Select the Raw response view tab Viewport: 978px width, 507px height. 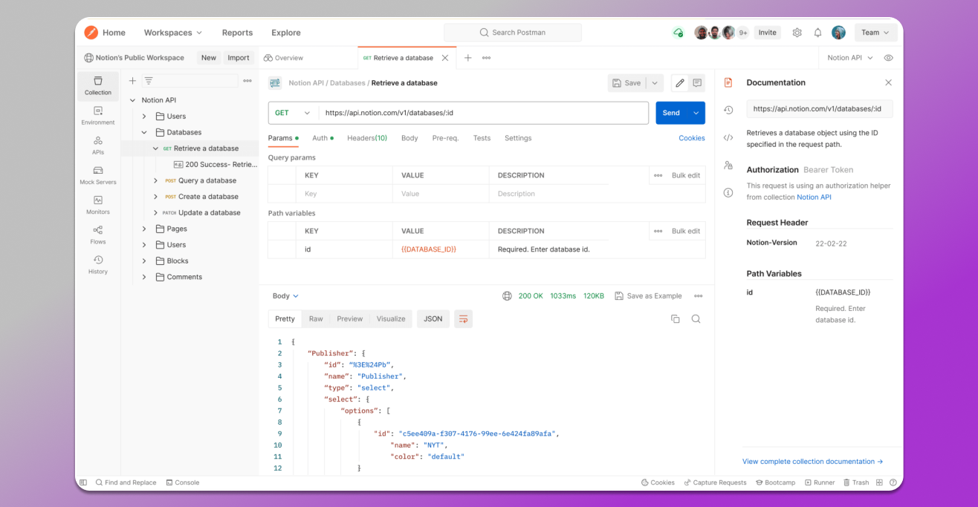coord(316,319)
